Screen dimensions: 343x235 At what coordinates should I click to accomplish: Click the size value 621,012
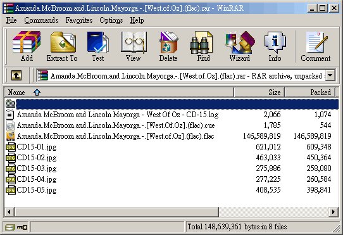268,147
